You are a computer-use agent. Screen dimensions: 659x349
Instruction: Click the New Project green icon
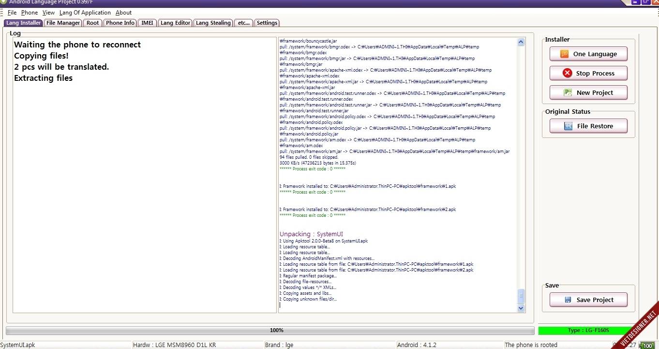tap(568, 92)
